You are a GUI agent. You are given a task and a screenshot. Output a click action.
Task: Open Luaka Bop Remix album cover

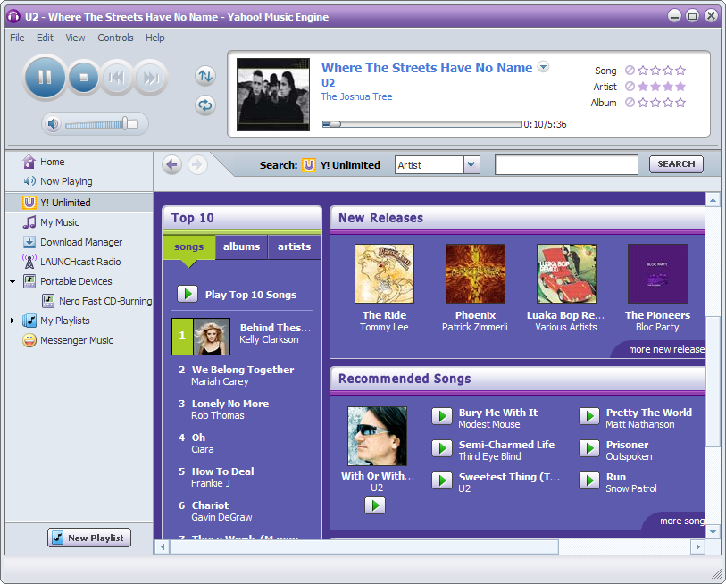(x=566, y=274)
